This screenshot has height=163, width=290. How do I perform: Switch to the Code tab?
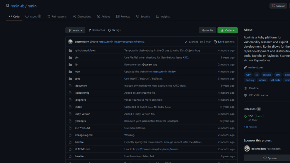pyautogui.click(x=14, y=16)
